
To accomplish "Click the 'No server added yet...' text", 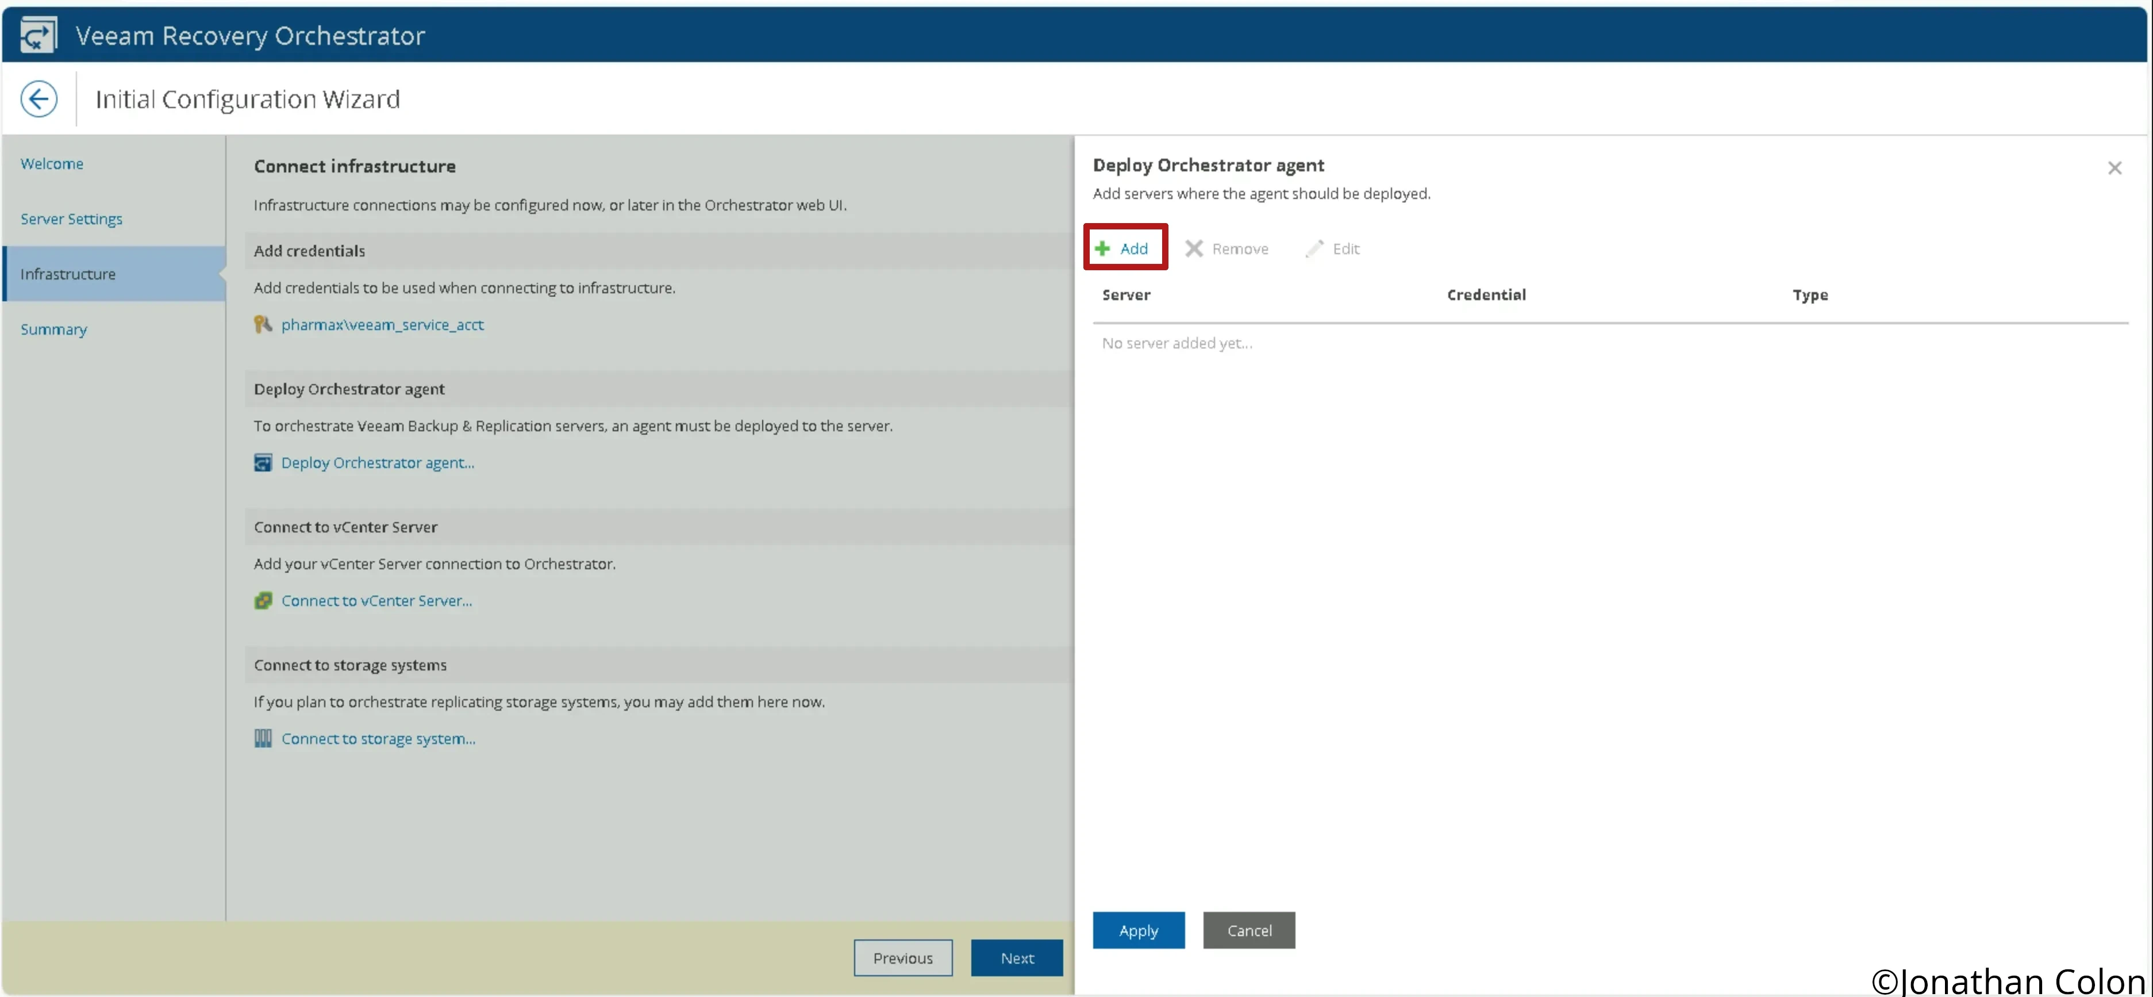I will (x=1177, y=343).
